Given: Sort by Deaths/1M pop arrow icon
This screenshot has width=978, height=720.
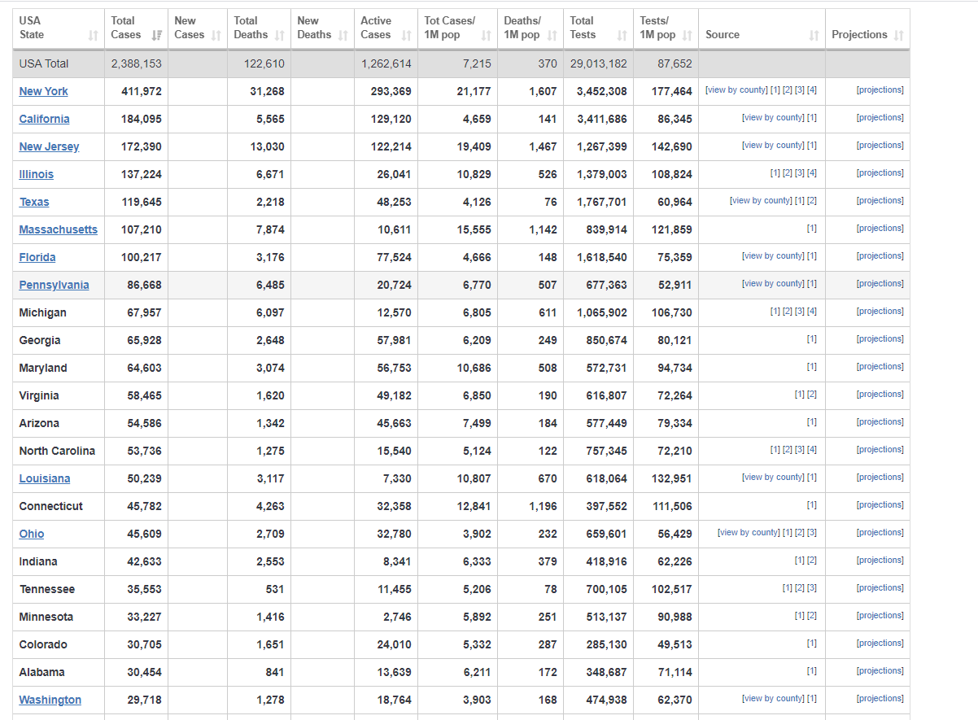Looking at the screenshot, I should click(552, 36).
